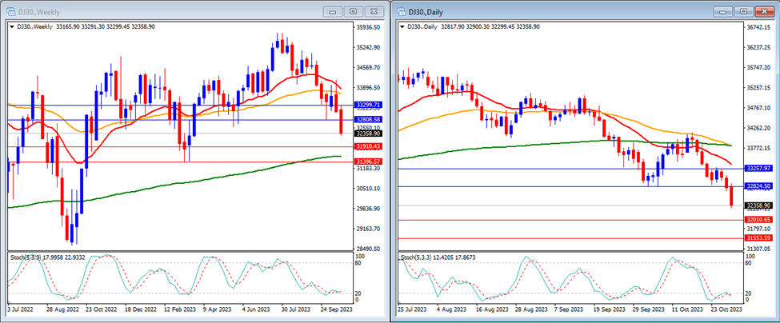The width and height of the screenshot is (780, 323).
Task: Restore the DJ30.,Daily chart window size
Action: click(744, 11)
